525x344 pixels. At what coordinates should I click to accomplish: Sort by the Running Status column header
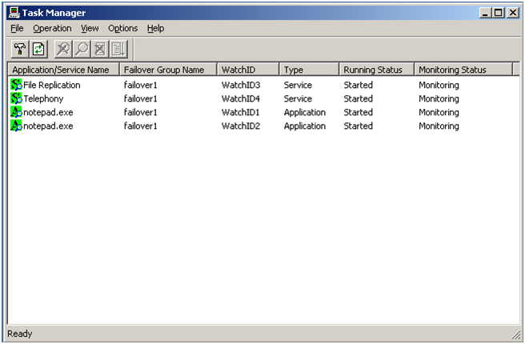coord(372,70)
